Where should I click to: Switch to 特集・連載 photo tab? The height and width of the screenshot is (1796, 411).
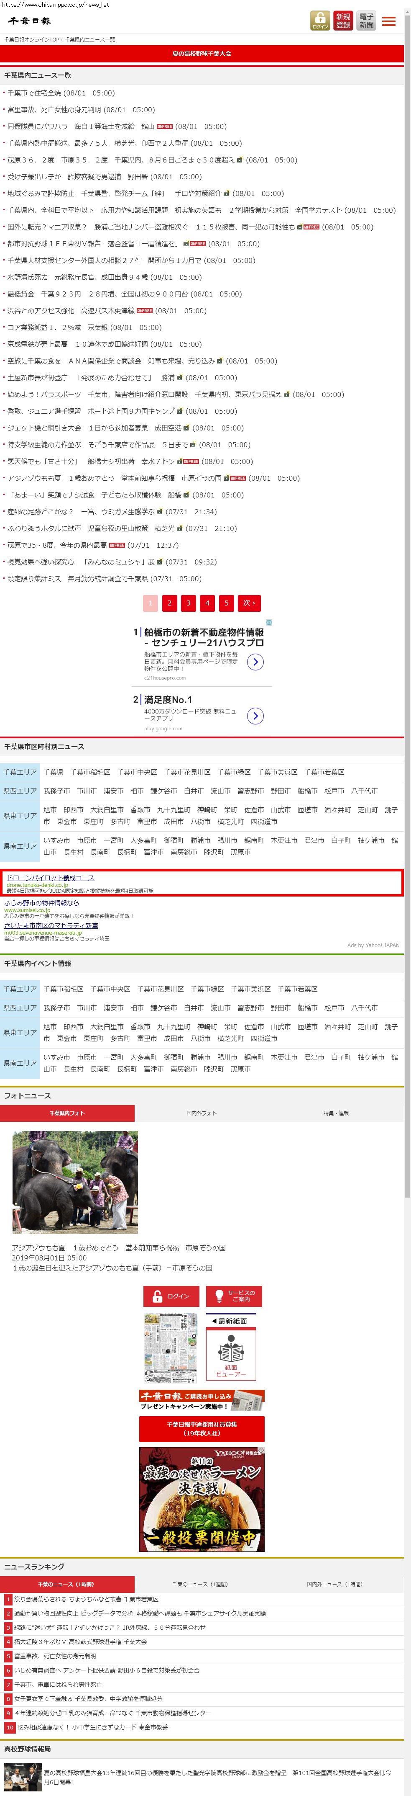(x=337, y=1113)
